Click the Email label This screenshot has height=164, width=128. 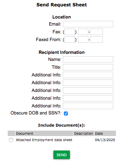[55, 24]
